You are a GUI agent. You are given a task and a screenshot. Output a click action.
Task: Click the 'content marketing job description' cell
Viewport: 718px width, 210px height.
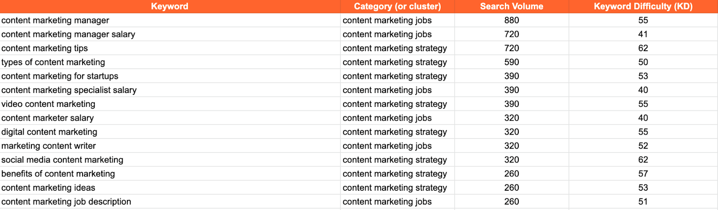point(170,201)
